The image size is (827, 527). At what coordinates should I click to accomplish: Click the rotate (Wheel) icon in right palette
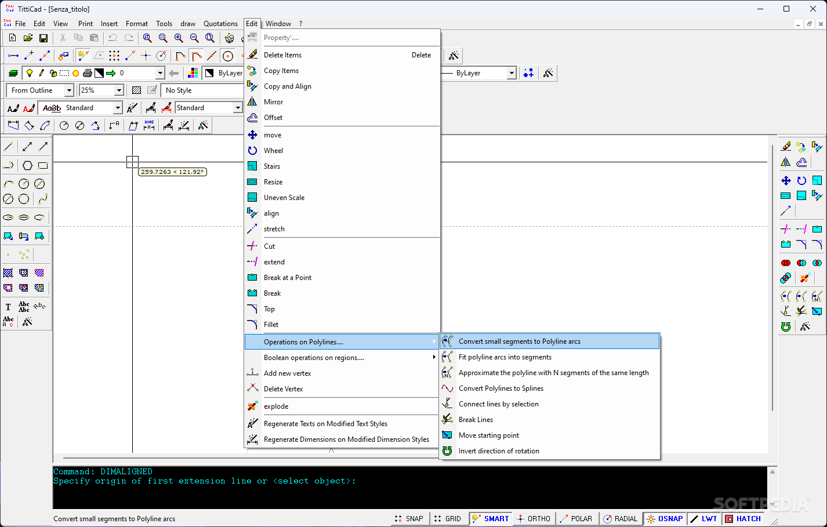click(801, 180)
